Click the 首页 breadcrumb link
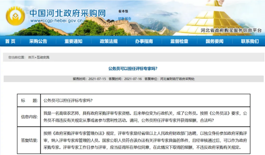Image resolution: width=265 pixels, height=155 pixels. click(x=31, y=57)
